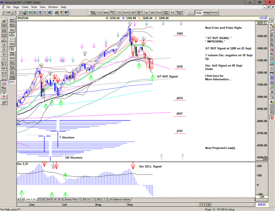This screenshot has height=211, width=275.
Task: Click the crossed-tools icon atop right toolbar
Action: pyautogui.click(x=272, y=21)
